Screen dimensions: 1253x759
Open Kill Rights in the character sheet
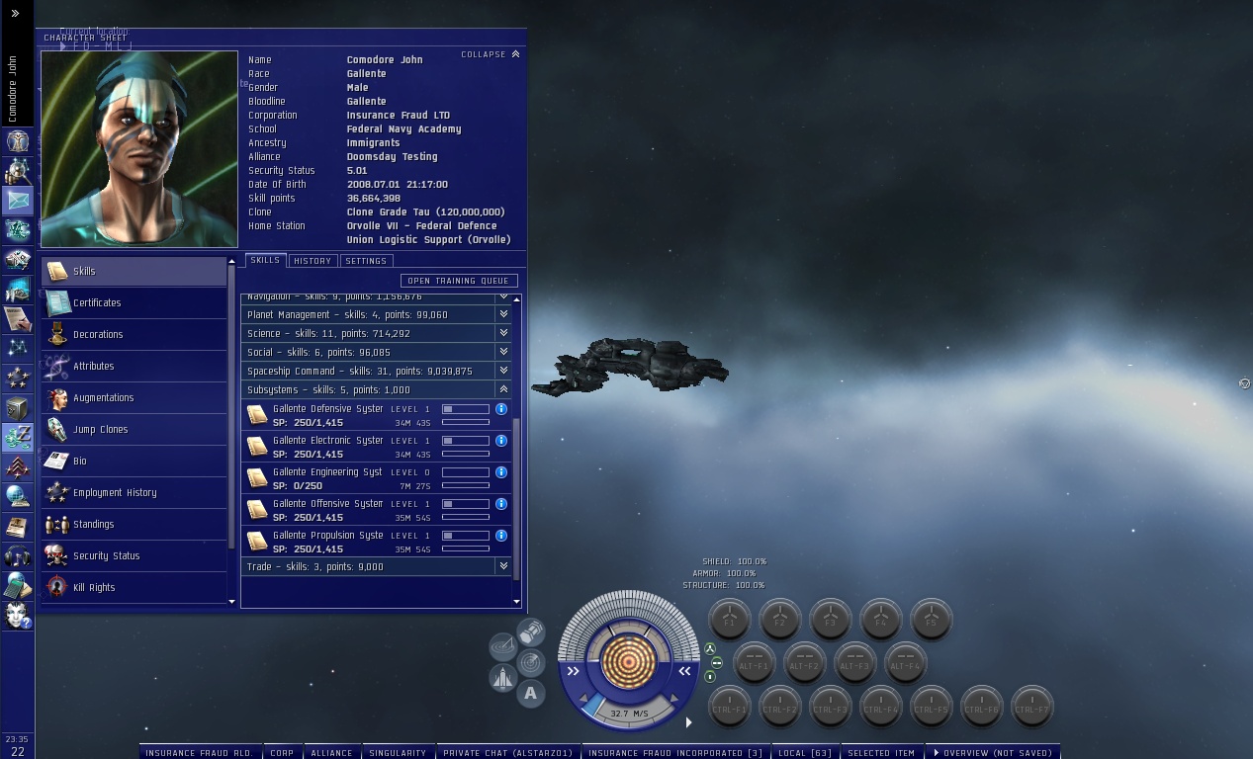134,587
